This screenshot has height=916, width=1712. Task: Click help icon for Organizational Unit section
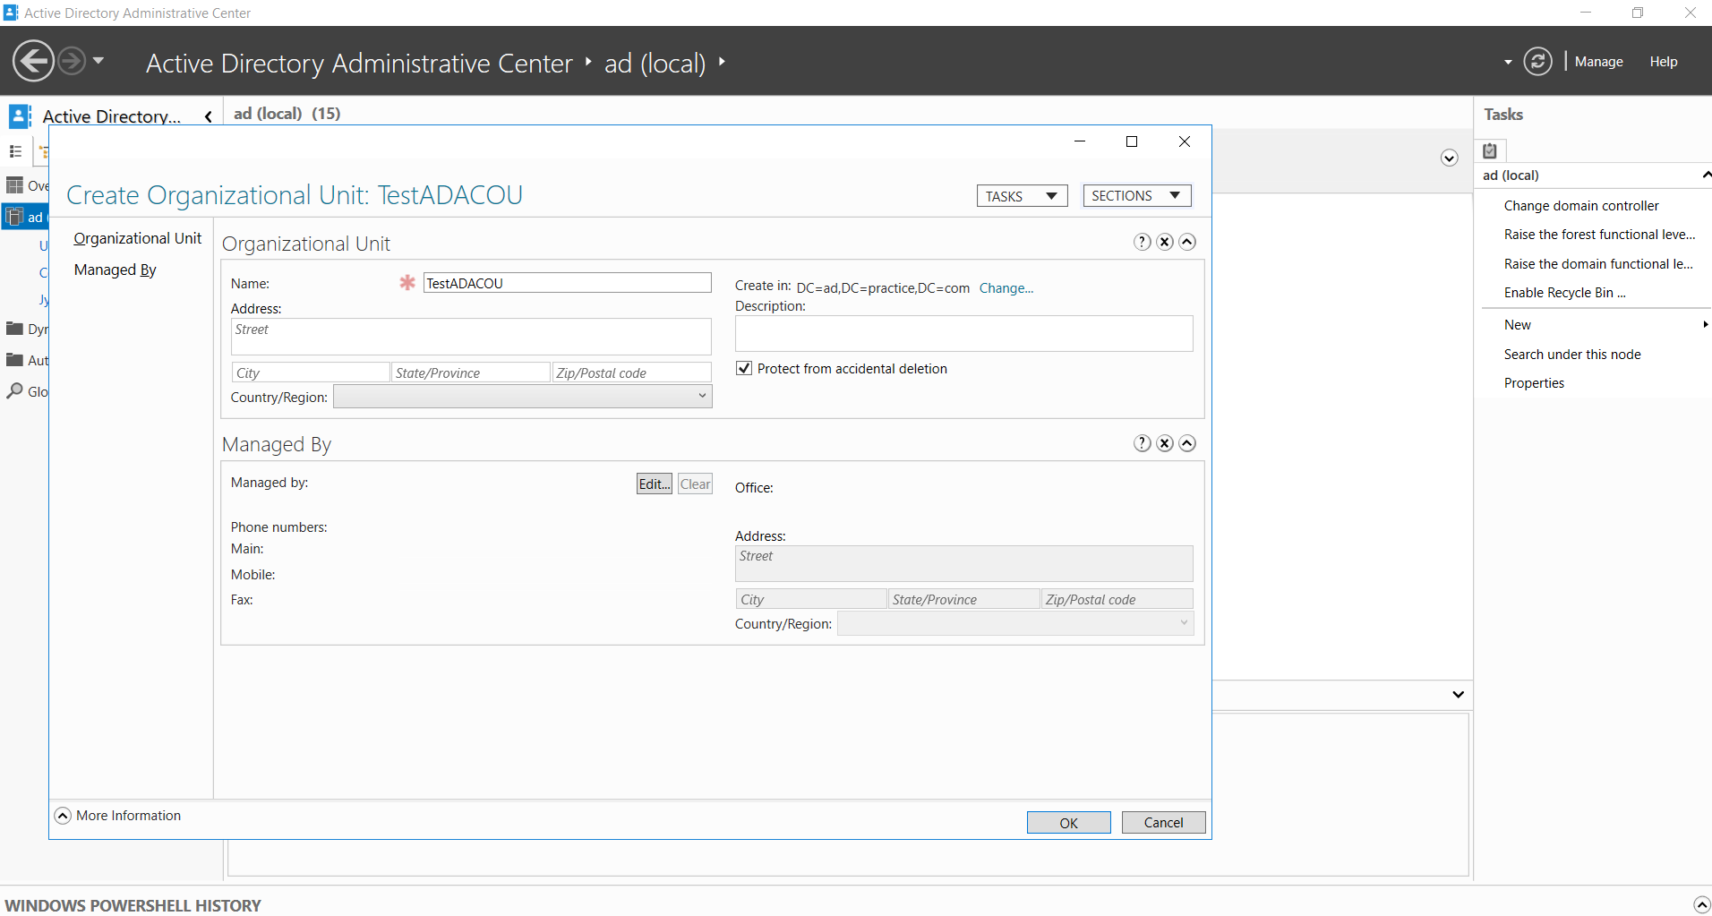[1143, 242]
